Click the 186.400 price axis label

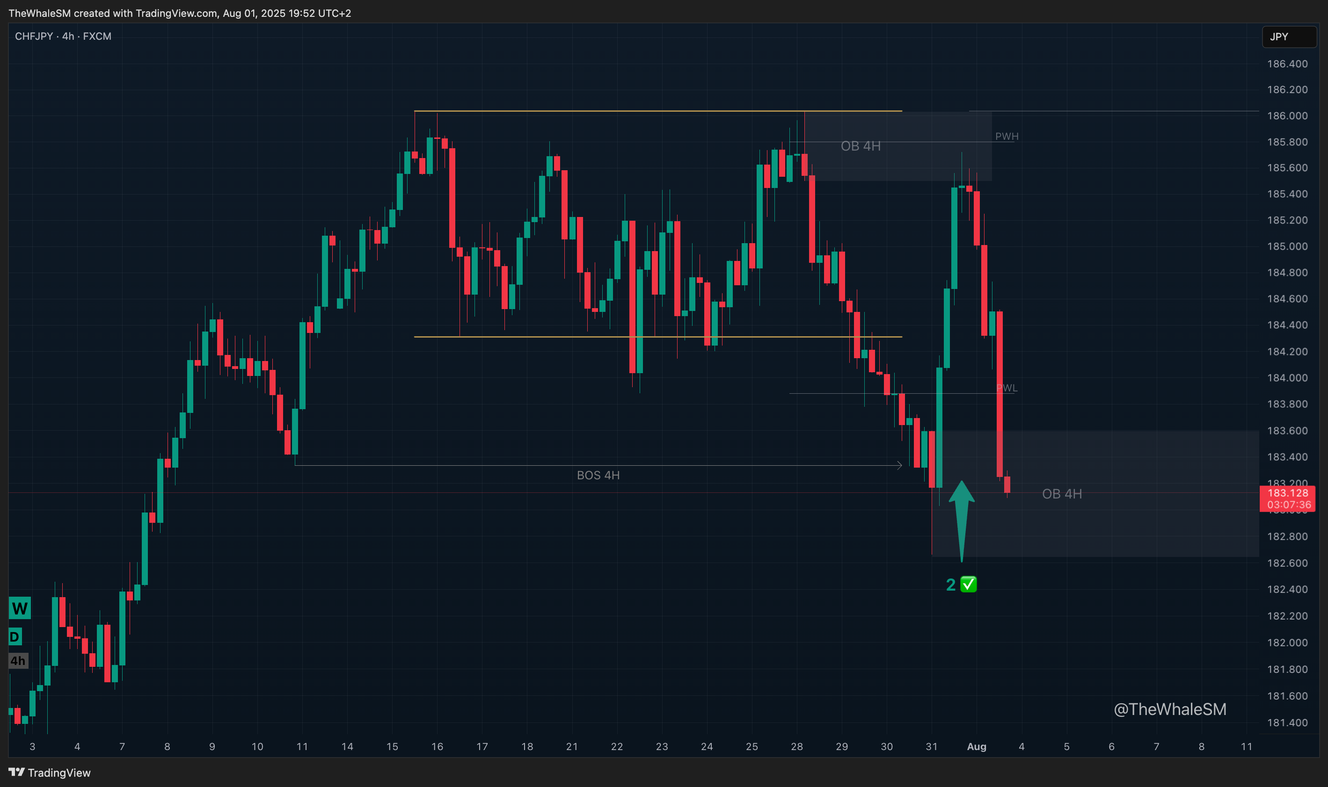tap(1287, 64)
